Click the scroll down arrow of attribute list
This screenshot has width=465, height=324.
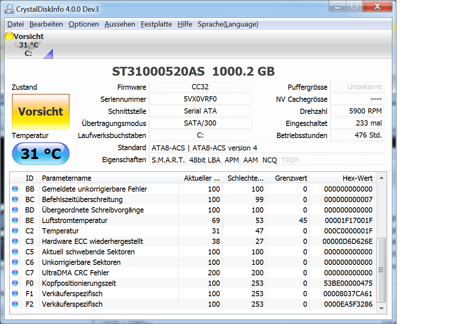point(381,308)
